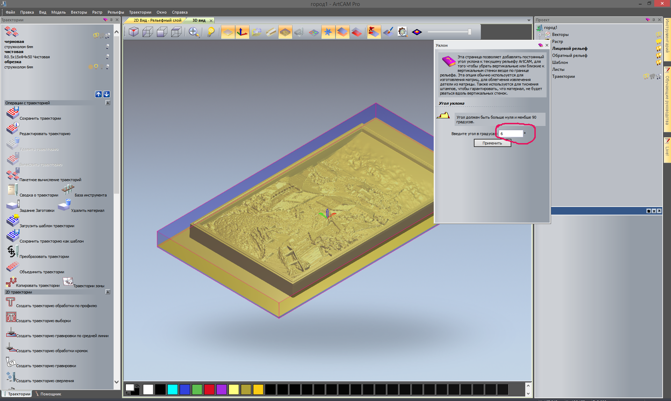Screen dimensions: 671x401
Task: Click the paint brush icon in 3D toolbar
Action: 388,32
